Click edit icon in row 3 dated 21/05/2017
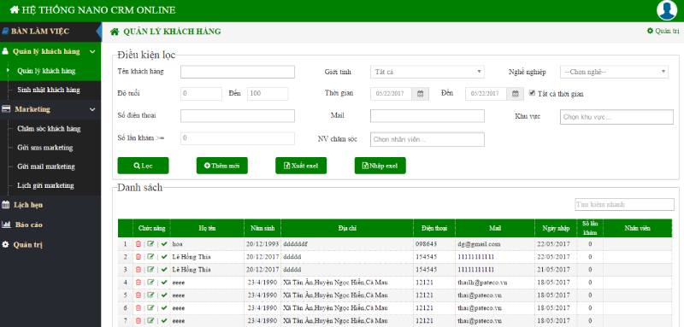This screenshot has height=327, width=684. [x=150, y=269]
